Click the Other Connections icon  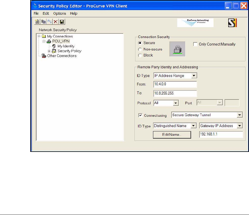click(x=44, y=56)
